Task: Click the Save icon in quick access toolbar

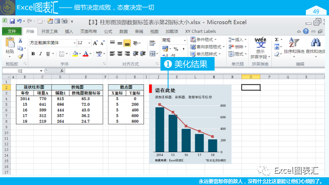Action: (x=12, y=21)
